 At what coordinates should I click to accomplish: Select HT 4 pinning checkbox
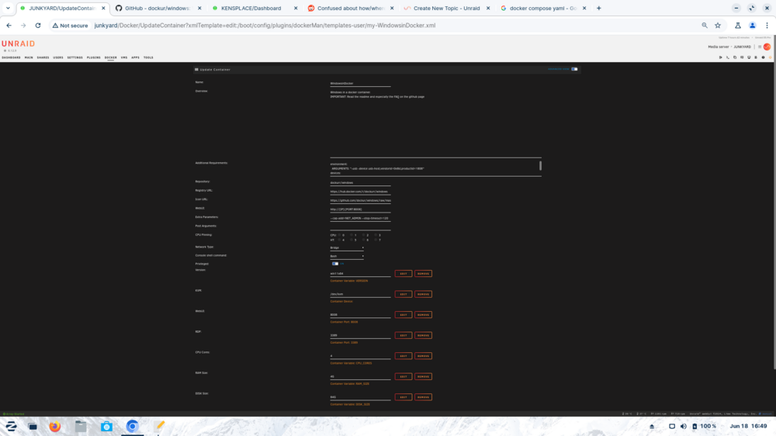click(339, 240)
